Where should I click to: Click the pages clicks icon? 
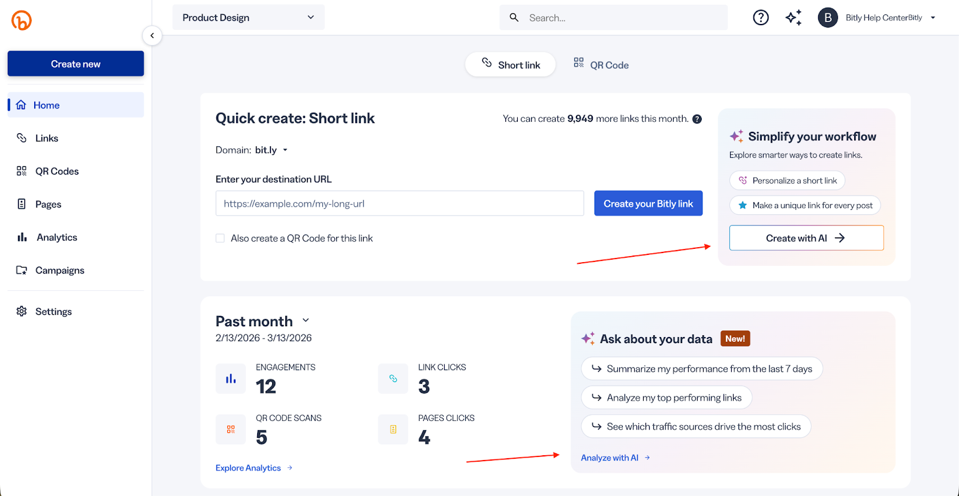[393, 429]
